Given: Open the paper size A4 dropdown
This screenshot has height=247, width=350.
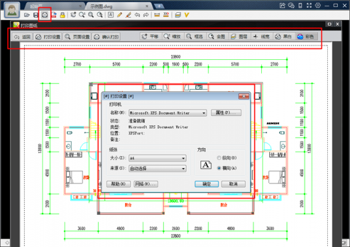Looking at the screenshot, I should pyautogui.click(x=157, y=158).
